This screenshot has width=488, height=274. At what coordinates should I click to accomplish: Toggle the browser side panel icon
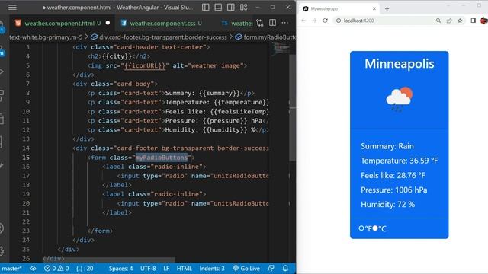[x=473, y=21]
